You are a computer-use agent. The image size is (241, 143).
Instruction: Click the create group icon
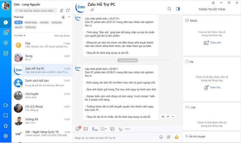click(x=68, y=10)
